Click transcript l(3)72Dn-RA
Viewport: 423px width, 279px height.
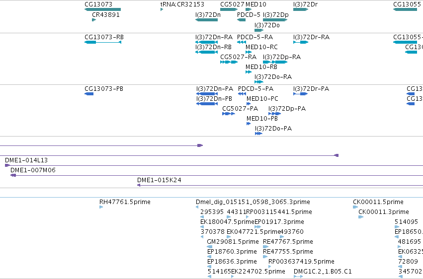click(206, 42)
